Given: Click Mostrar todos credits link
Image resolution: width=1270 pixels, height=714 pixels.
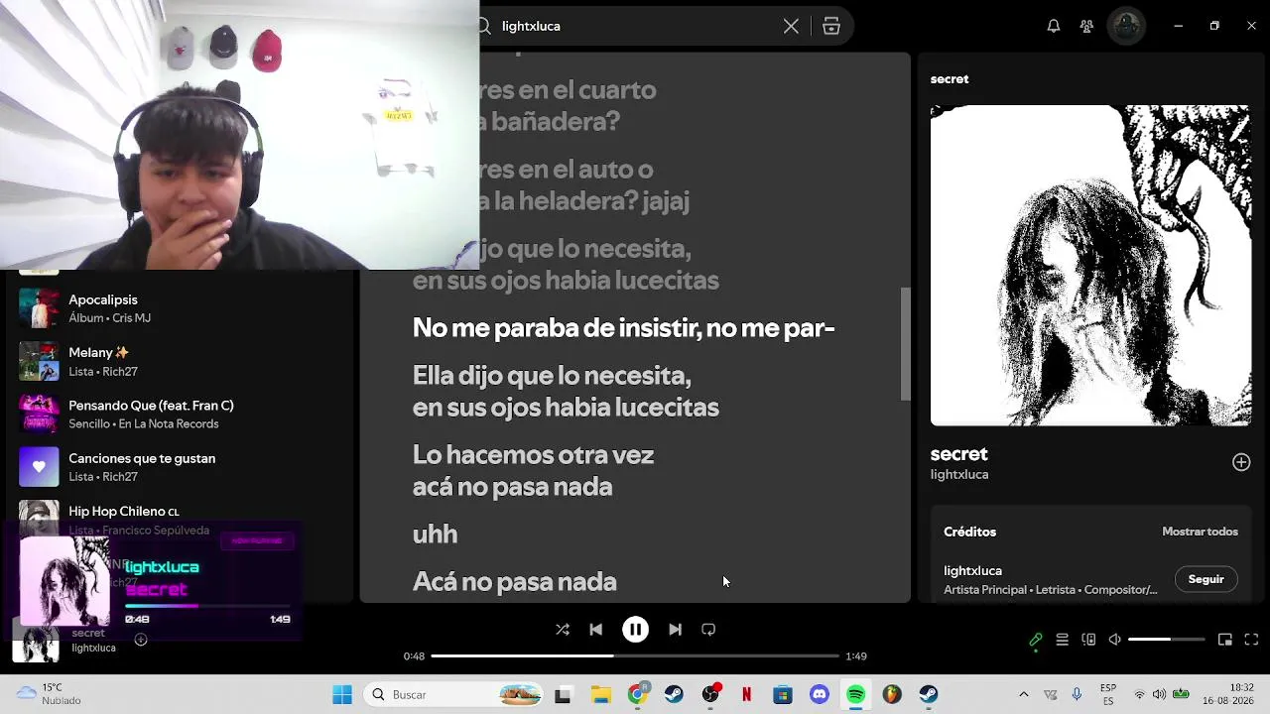Looking at the screenshot, I should pos(1200,532).
